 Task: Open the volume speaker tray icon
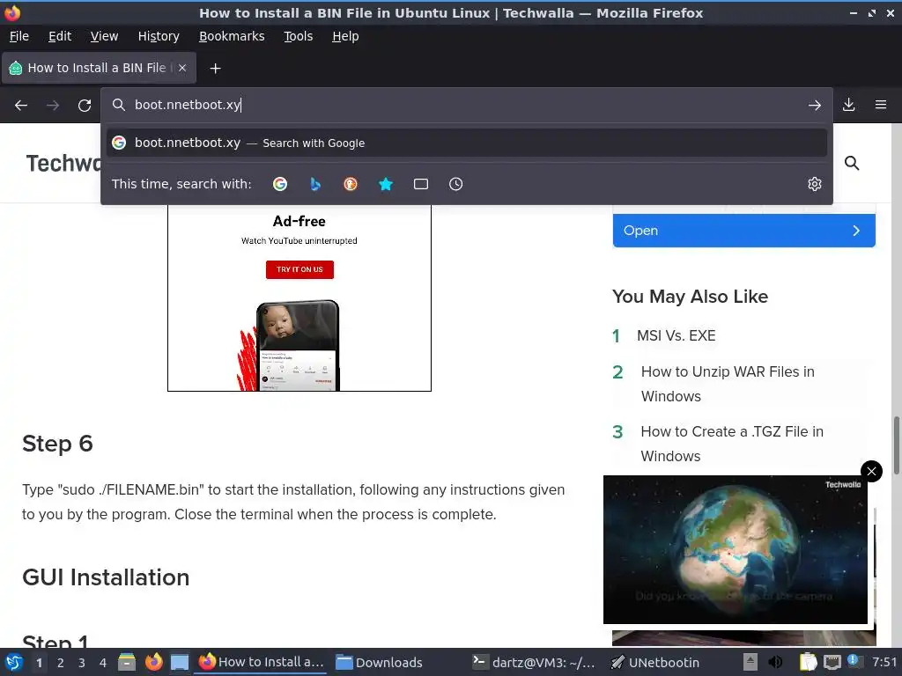tap(775, 662)
